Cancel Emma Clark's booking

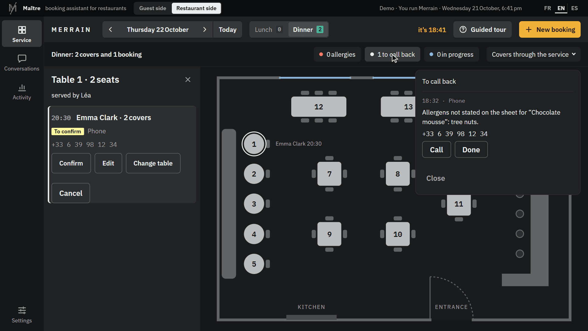point(71,193)
